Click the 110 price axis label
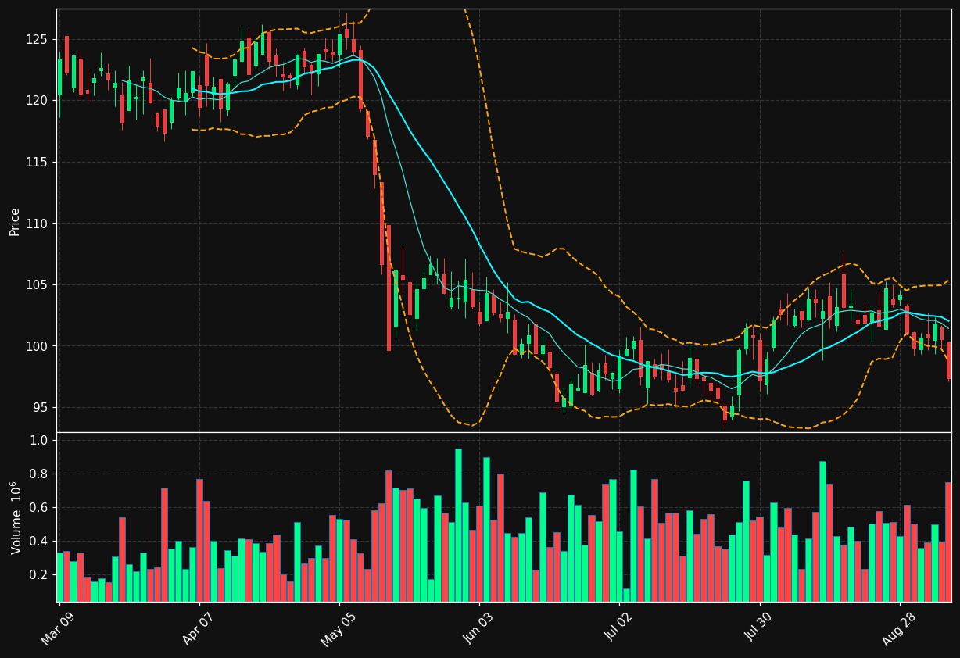The image size is (960, 658). point(38,224)
